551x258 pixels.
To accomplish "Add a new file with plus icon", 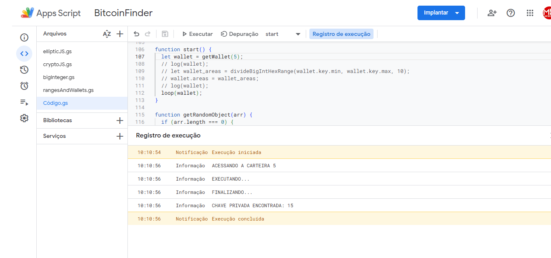I will click(x=120, y=34).
